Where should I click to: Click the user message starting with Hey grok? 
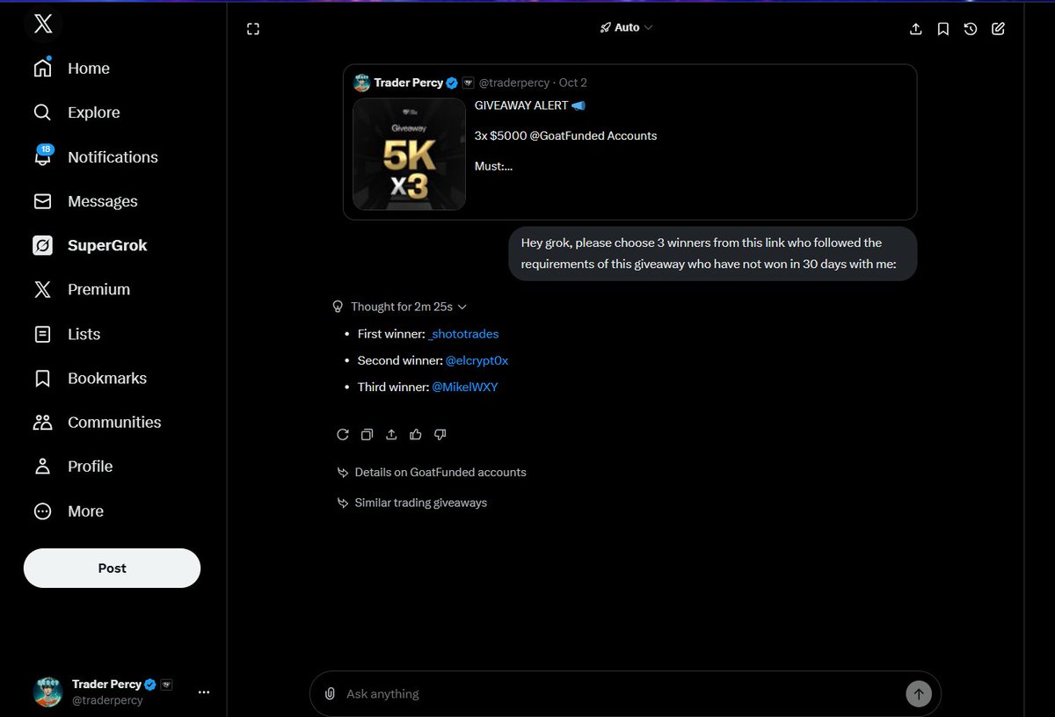[x=713, y=253]
